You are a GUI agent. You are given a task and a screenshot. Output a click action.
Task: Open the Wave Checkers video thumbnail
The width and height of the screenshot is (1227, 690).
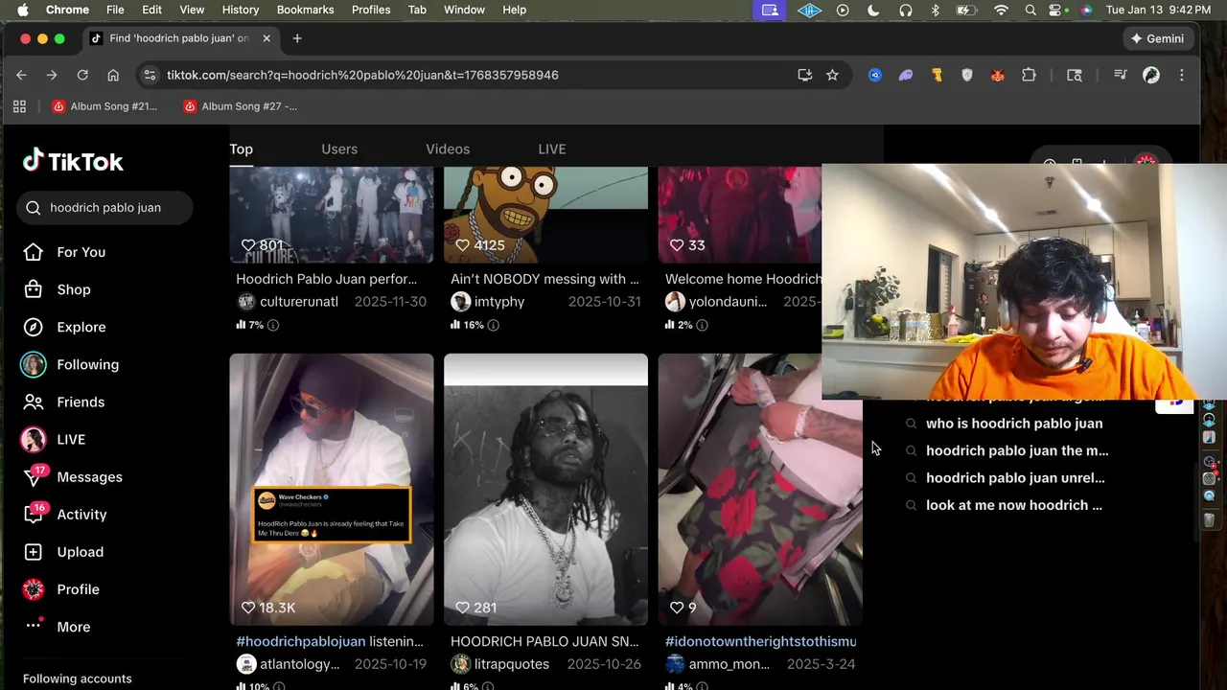pyautogui.click(x=332, y=489)
